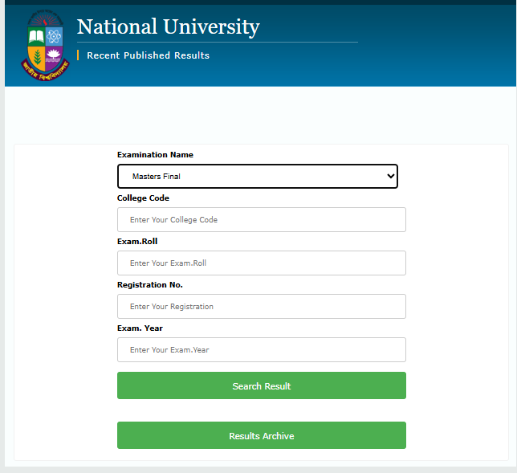
Task: Click the water lily emblem in the crest
Action: 54,56
